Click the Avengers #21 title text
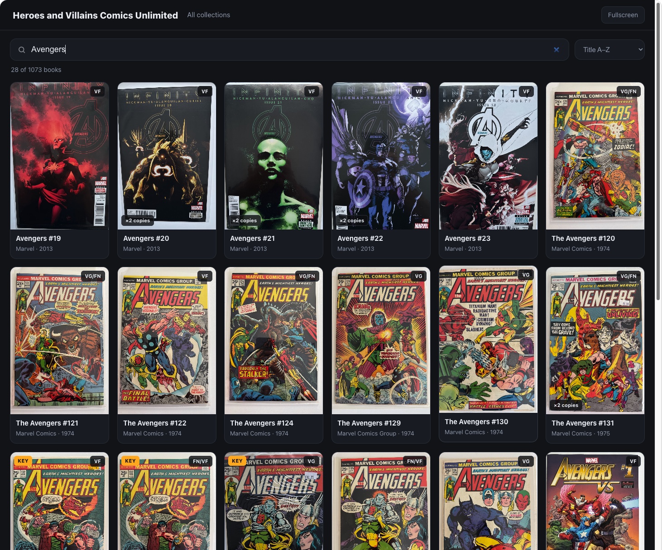The image size is (662, 550). (x=253, y=239)
